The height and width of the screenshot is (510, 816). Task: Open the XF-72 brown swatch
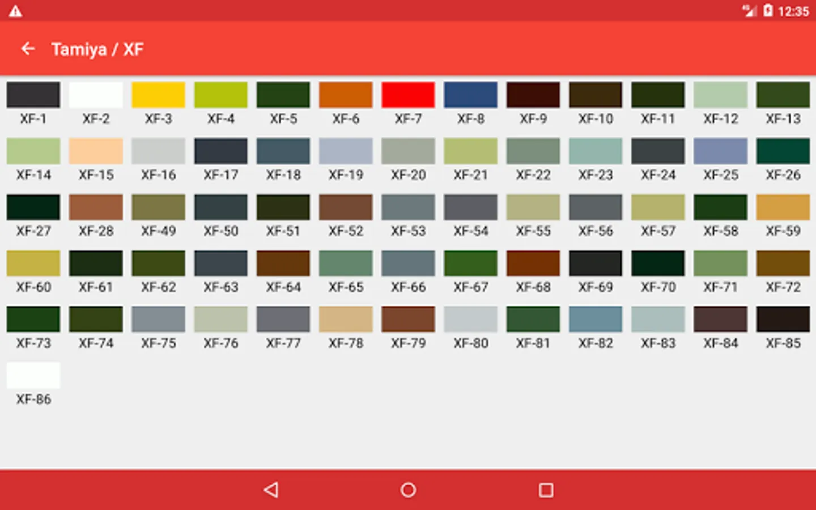point(783,263)
